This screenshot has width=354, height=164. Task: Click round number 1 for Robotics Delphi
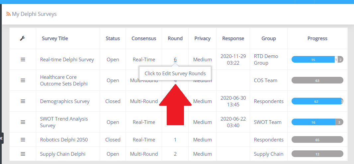pyautogui.click(x=175, y=140)
